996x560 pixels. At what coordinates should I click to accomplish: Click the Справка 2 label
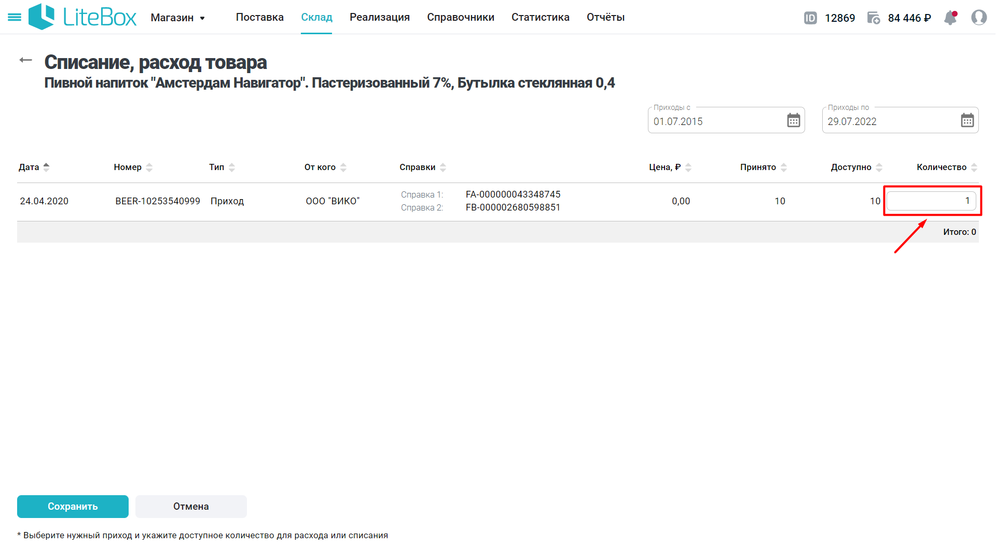(x=422, y=207)
